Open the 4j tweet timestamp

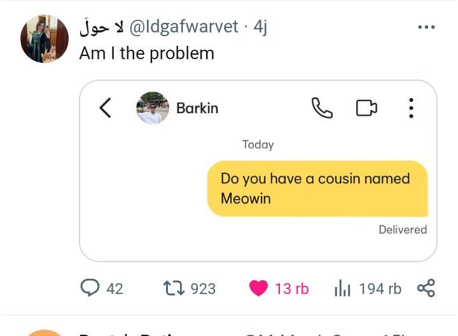pyautogui.click(x=260, y=27)
